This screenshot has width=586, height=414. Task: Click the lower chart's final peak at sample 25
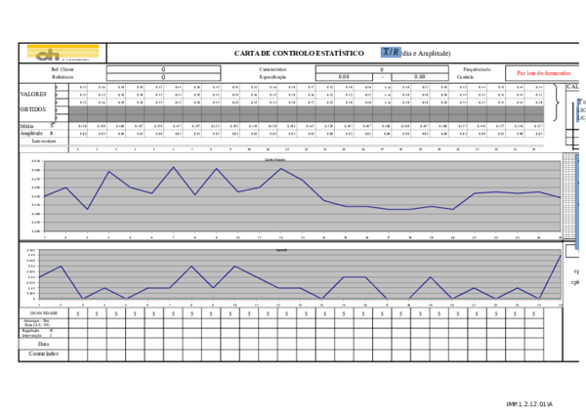tap(560, 256)
